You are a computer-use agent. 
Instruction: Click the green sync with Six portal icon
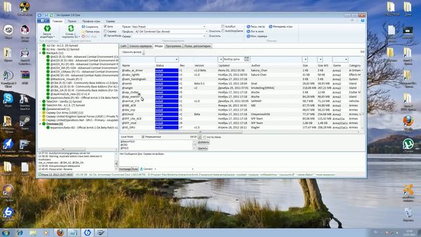click(x=71, y=28)
